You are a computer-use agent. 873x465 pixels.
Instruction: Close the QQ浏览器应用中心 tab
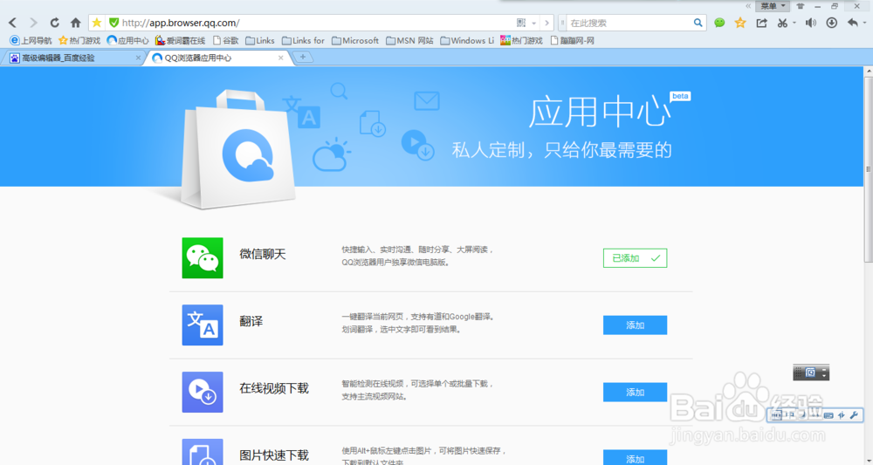(x=281, y=58)
